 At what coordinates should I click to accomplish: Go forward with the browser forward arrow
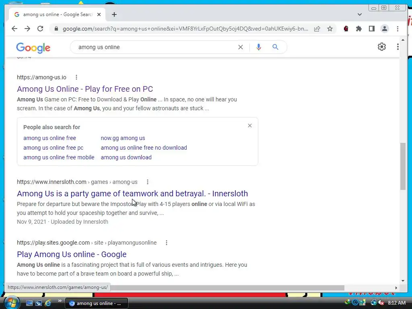[27, 29]
